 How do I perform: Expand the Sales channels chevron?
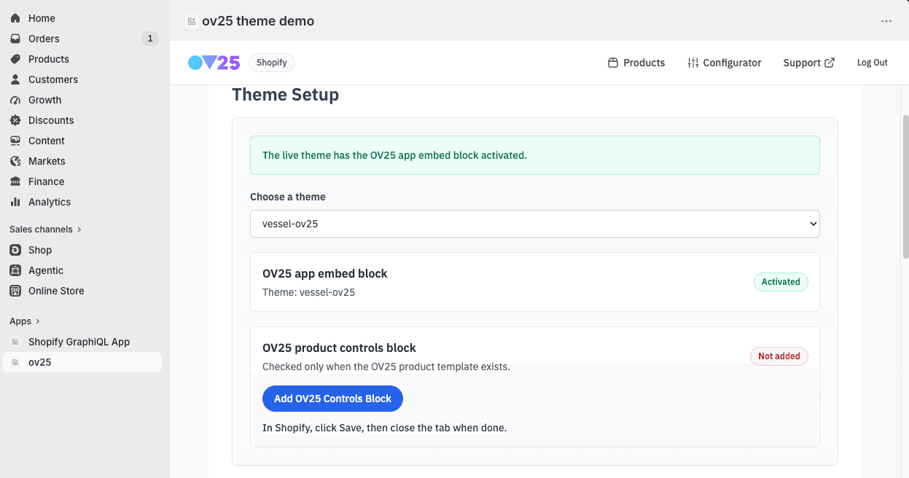pyautogui.click(x=79, y=230)
